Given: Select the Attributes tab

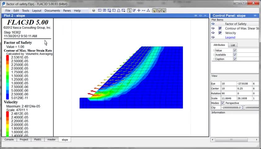Looking at the screenshot, I should [x=219, y=45].
